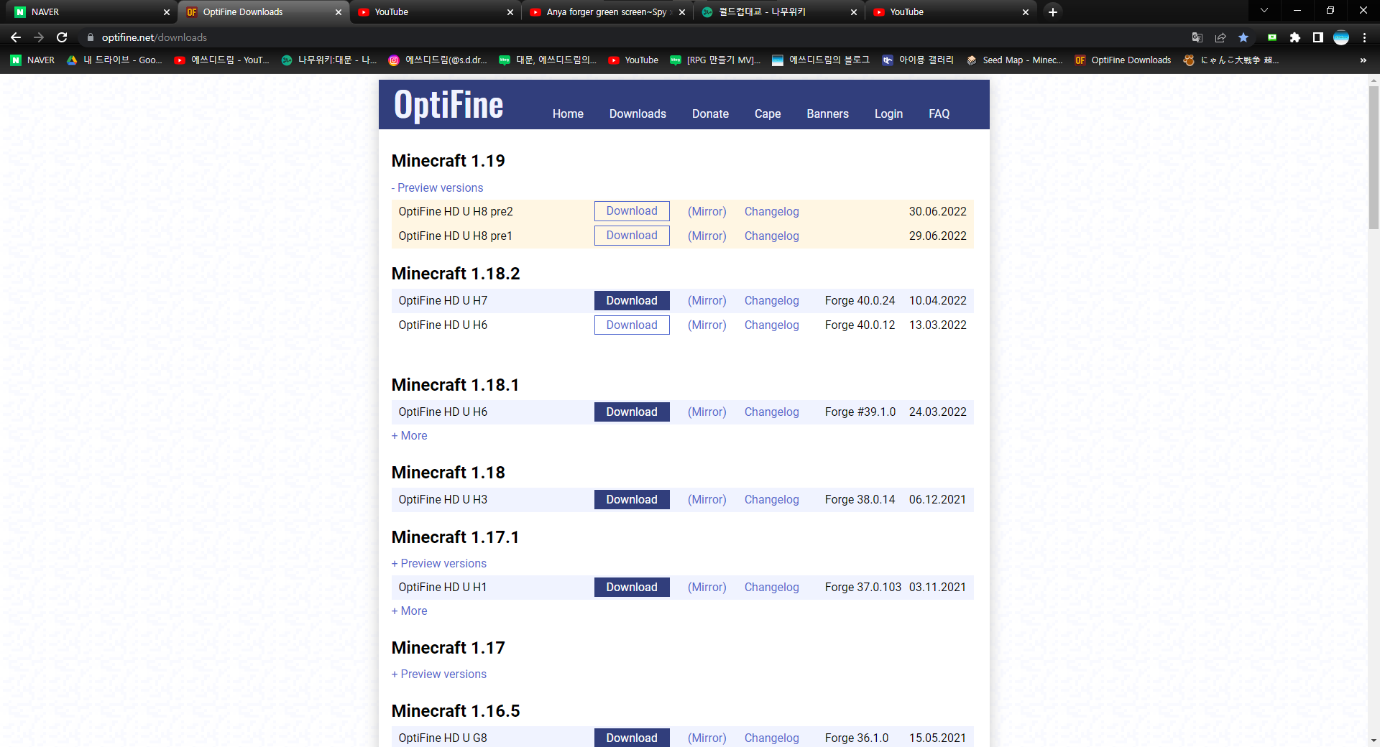Expand Preview versions under Minecraft 1.17.1
Image resolution: width=1380 pixels, height=747 pixels.
(438, 563)
